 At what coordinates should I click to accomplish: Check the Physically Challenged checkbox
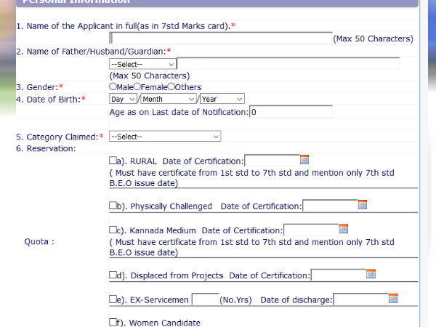click(x=113, y=205)
